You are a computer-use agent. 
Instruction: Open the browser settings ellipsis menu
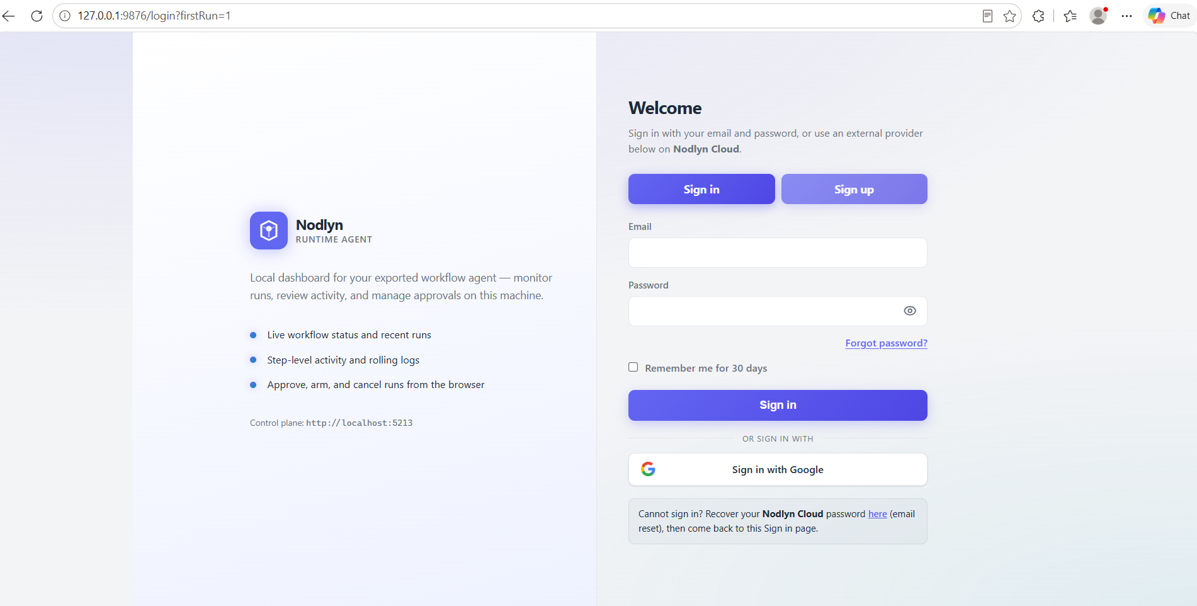[1127, 16]
